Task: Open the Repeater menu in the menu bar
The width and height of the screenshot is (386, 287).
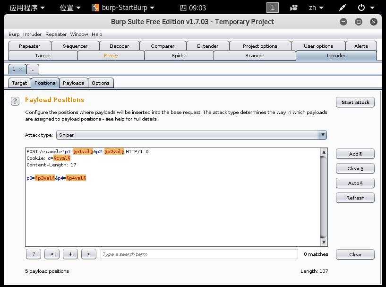Action: pos(56,34)
